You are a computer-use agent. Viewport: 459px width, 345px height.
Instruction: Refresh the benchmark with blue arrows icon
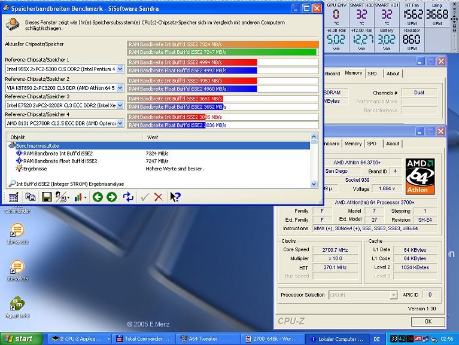point(128,197)
